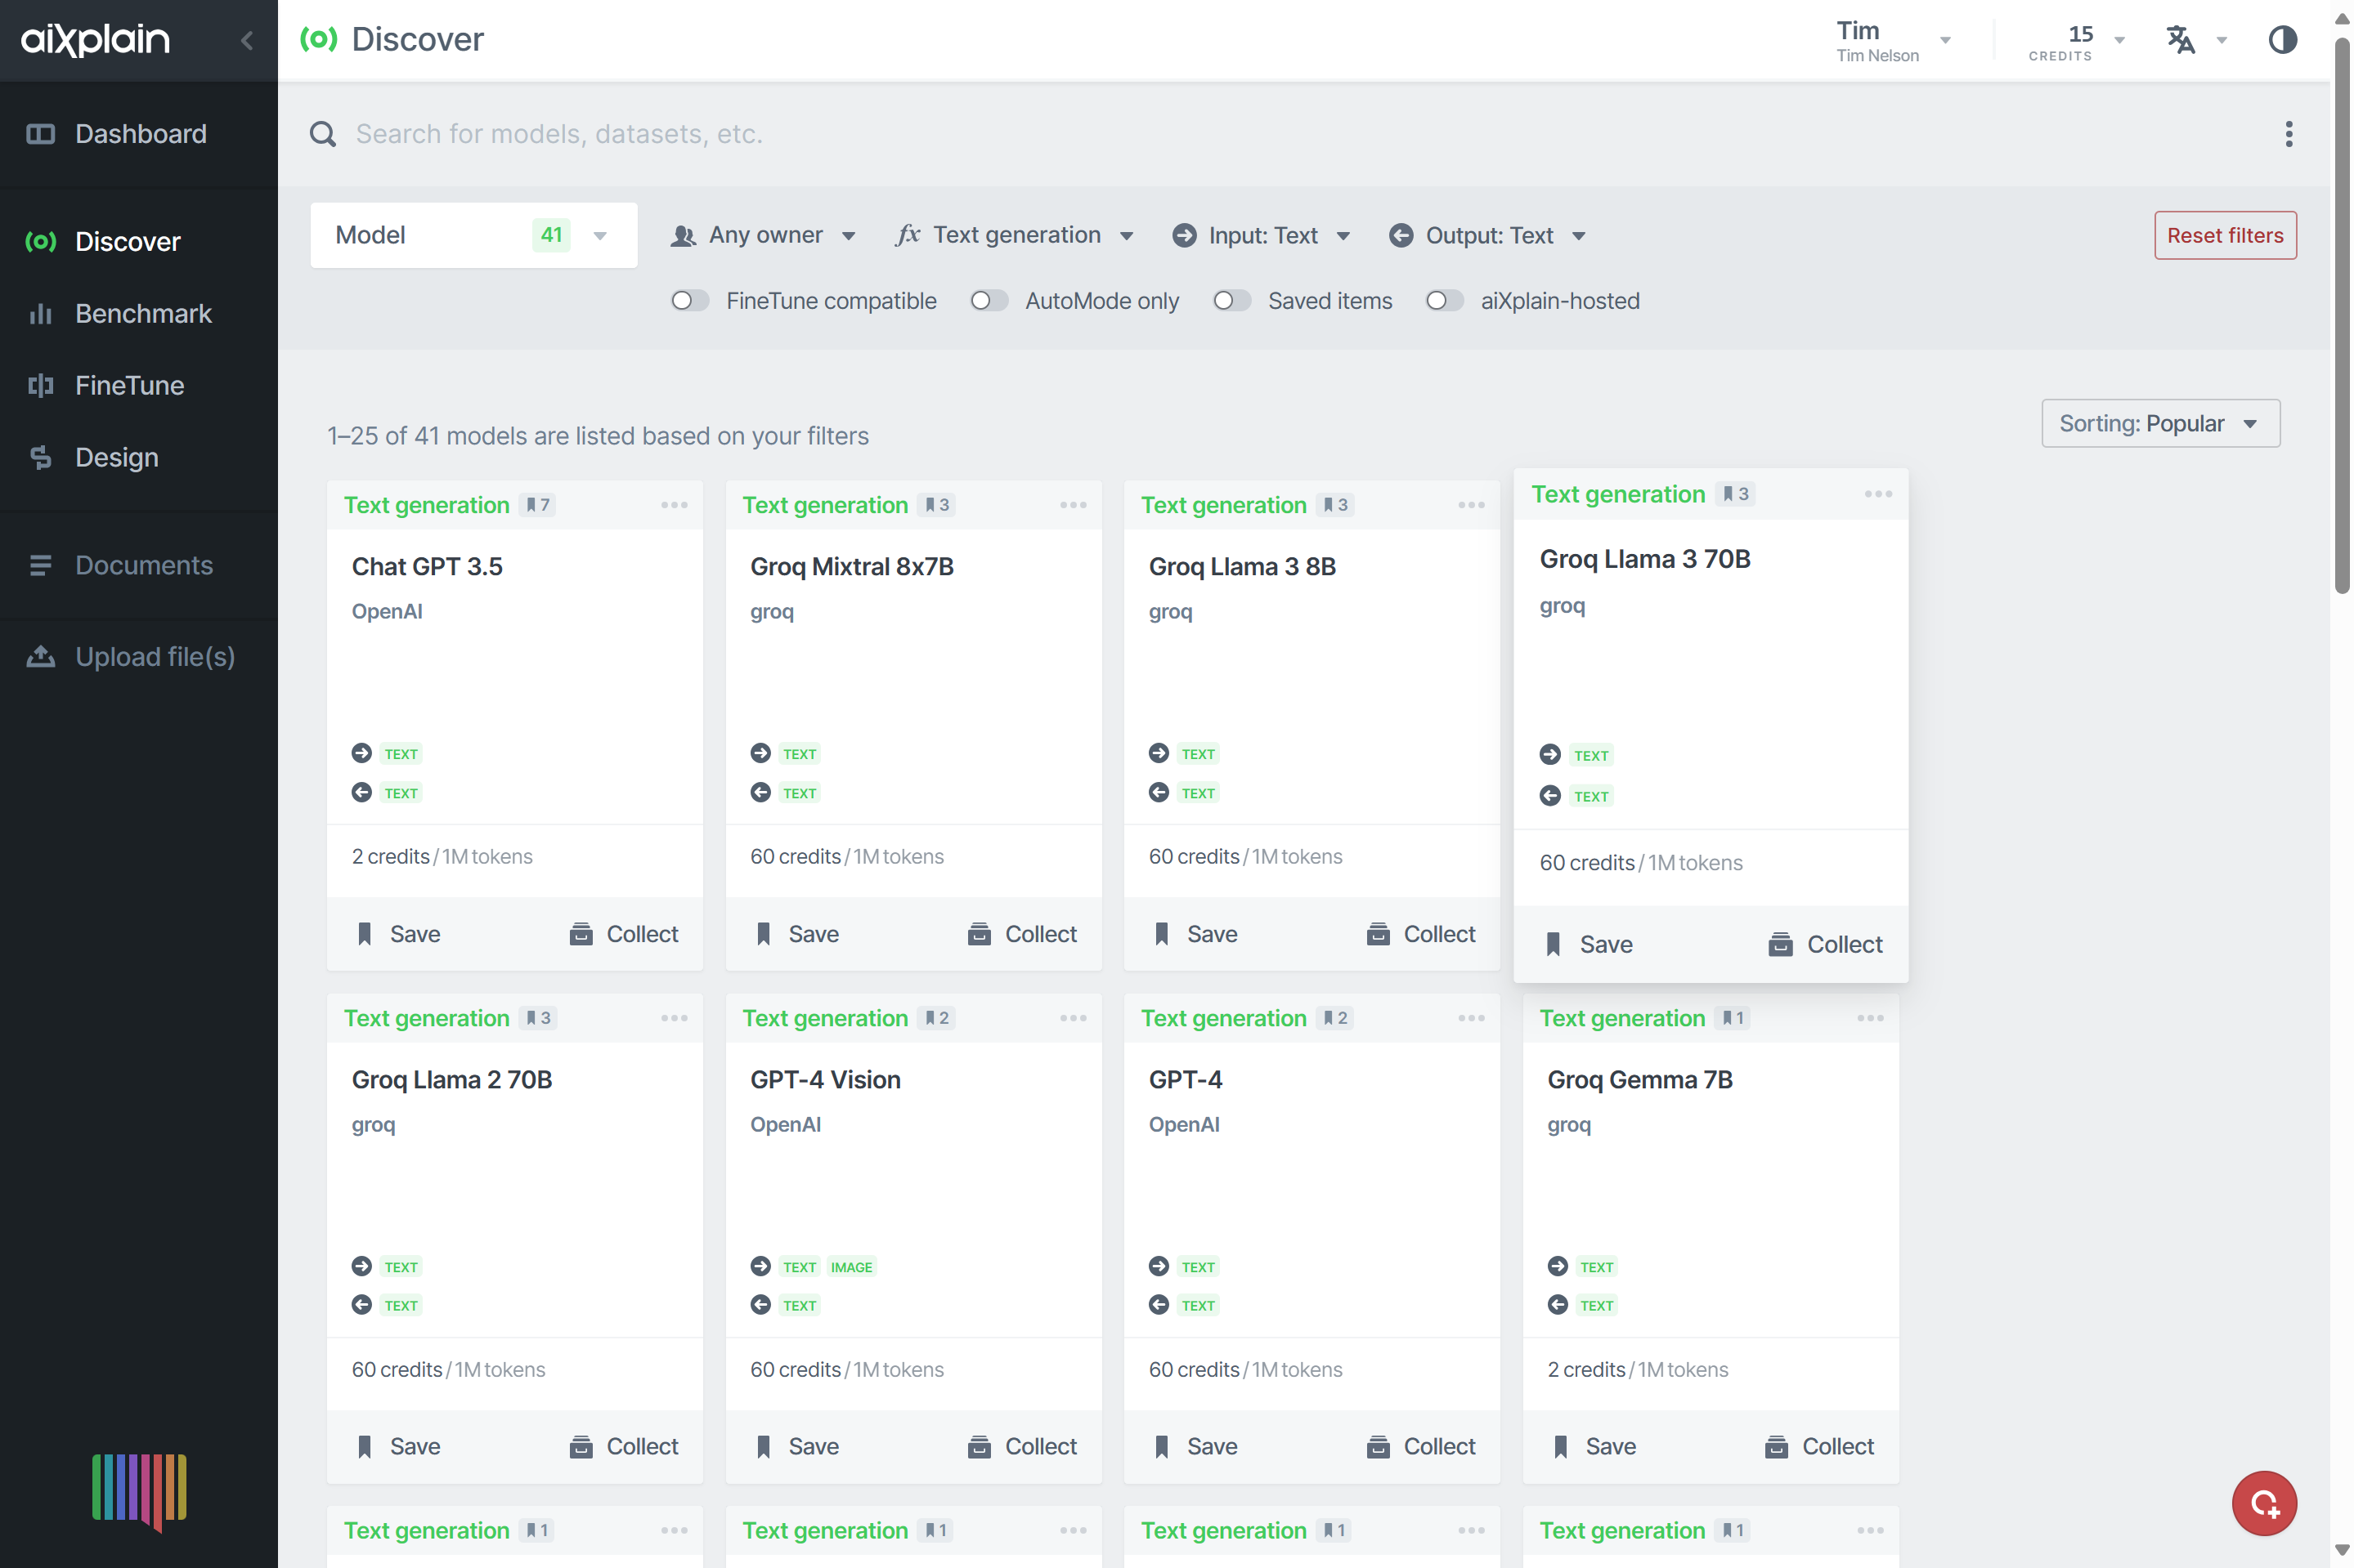Enable AutoMode only toggle
2354x1568 pixels.
[x=989, y=301]
